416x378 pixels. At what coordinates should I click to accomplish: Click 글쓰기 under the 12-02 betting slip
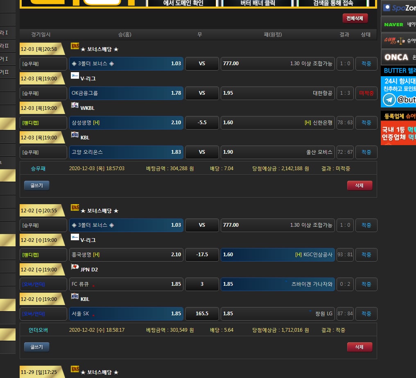[x=36, y=347]
